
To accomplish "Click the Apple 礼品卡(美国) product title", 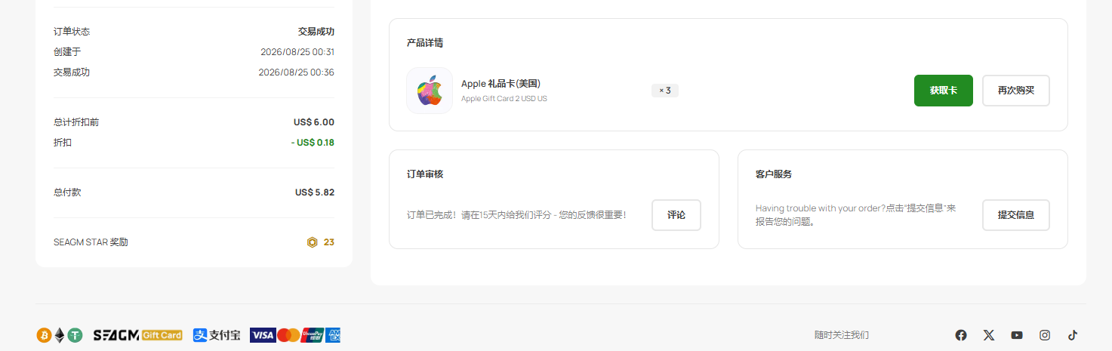I will point(501,84).
